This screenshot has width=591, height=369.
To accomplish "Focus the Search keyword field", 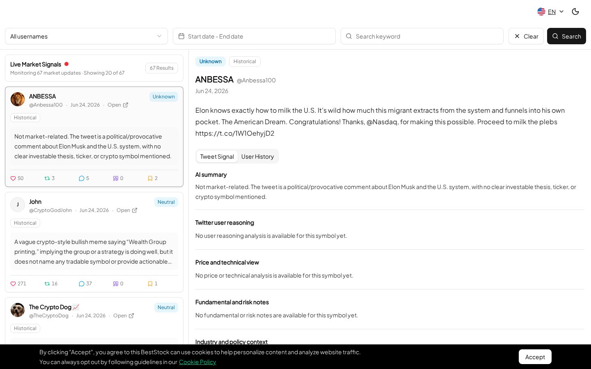I will 422,36.
